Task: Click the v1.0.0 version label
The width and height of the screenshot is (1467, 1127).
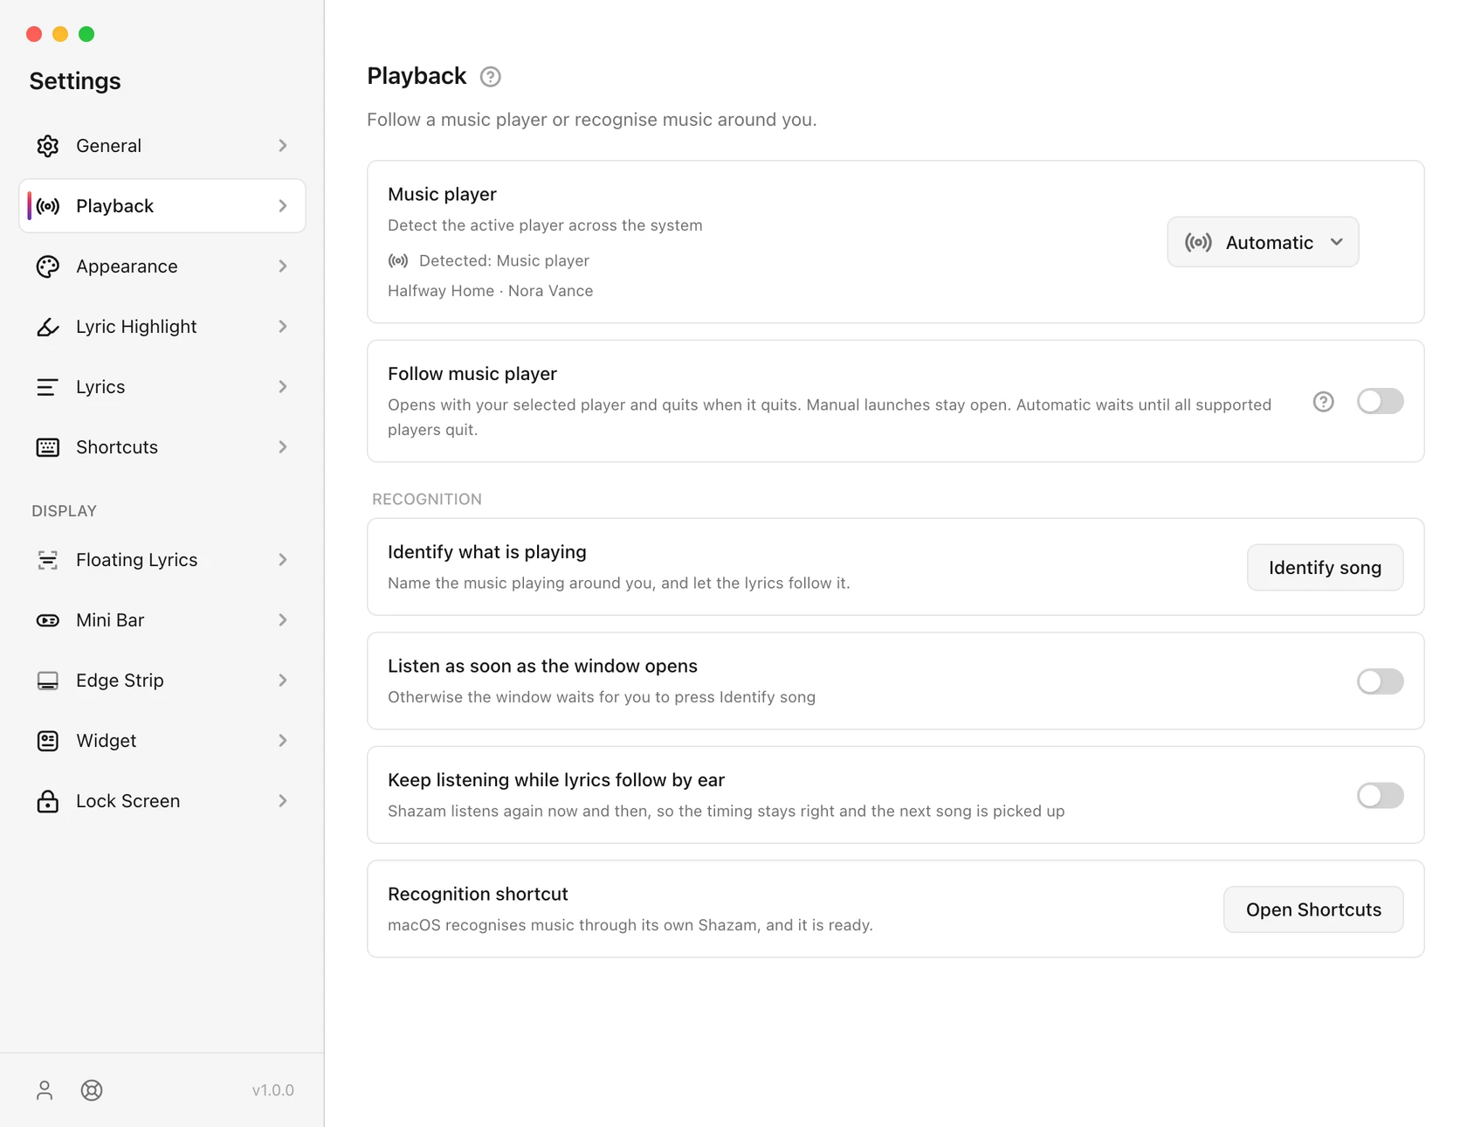Action: 273,1090
